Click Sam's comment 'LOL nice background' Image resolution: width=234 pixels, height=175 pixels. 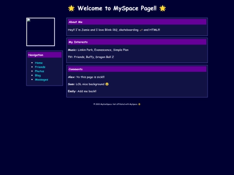pyautogui.click(x=88, y=84)
